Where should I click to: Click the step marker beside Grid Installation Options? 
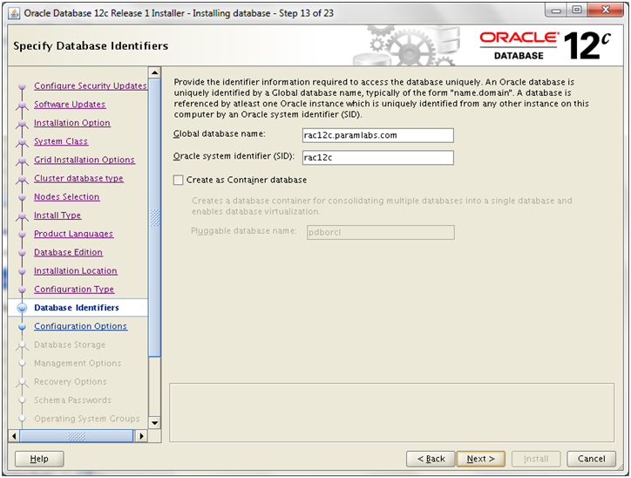[22, 161]
